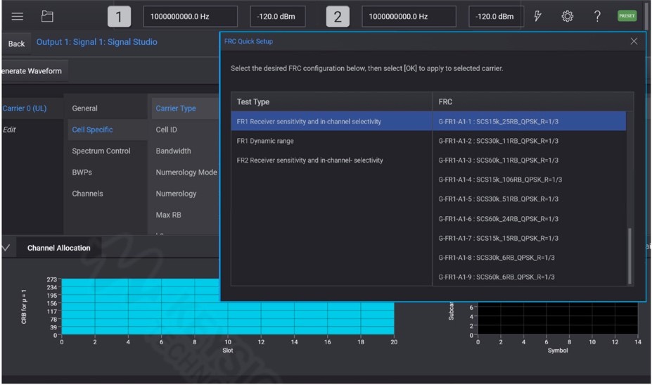Open the settings gear icon
Screen dimensions: 652x385
click(567, 16)
